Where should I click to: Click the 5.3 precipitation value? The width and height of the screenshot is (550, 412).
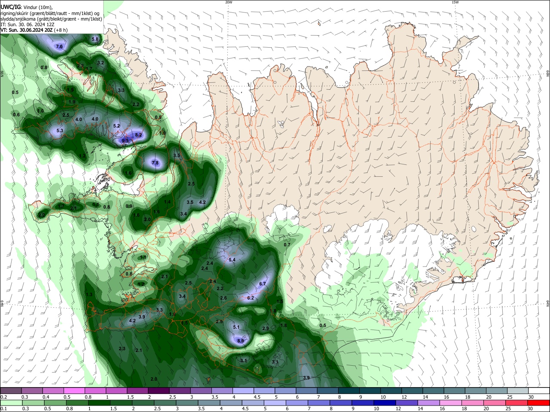(60, 130)
